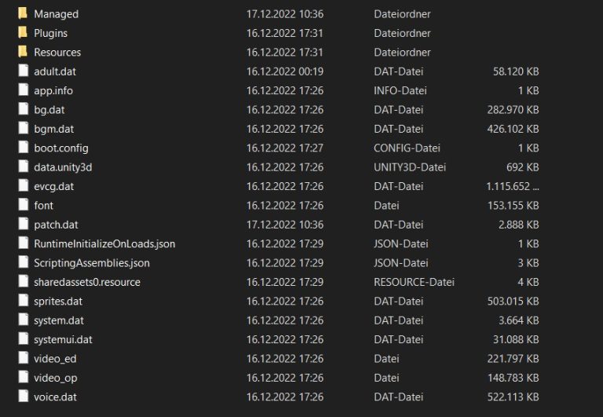Select the bgm.dat file entry

tap(53, 129)
